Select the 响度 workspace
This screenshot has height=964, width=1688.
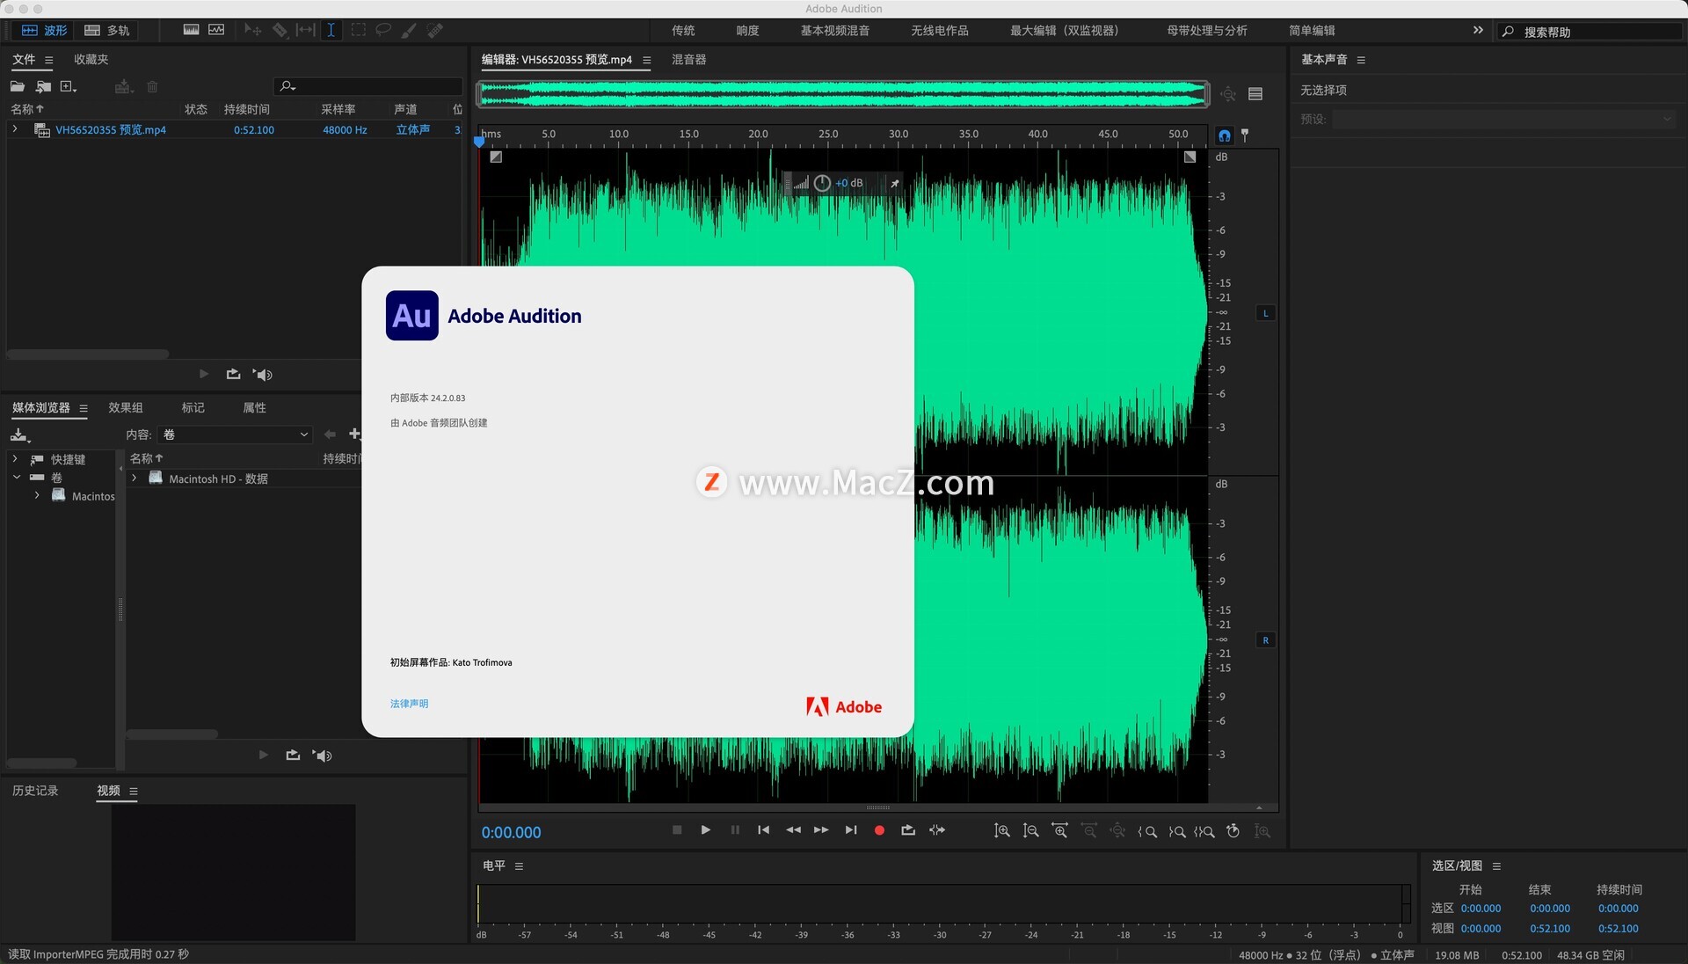coord(747,30)
